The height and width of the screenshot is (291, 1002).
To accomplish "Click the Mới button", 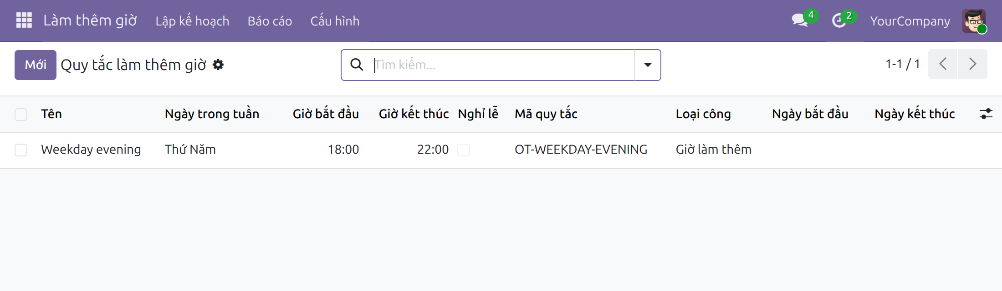I will coord(36,65).
